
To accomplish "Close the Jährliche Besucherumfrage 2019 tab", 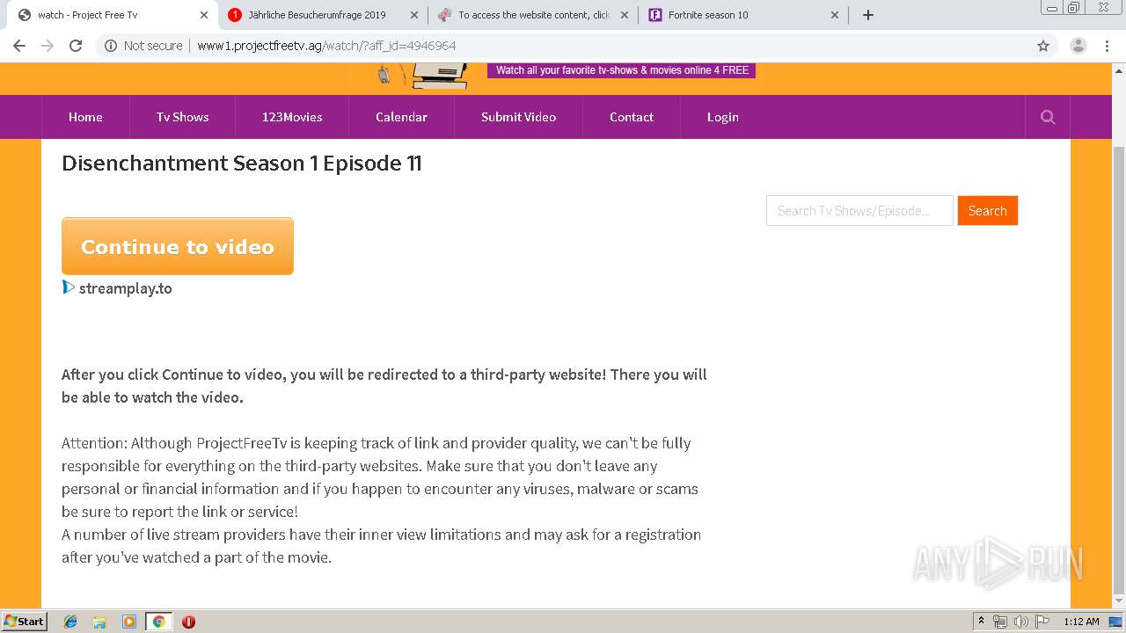I will click(x=414, y=15).
